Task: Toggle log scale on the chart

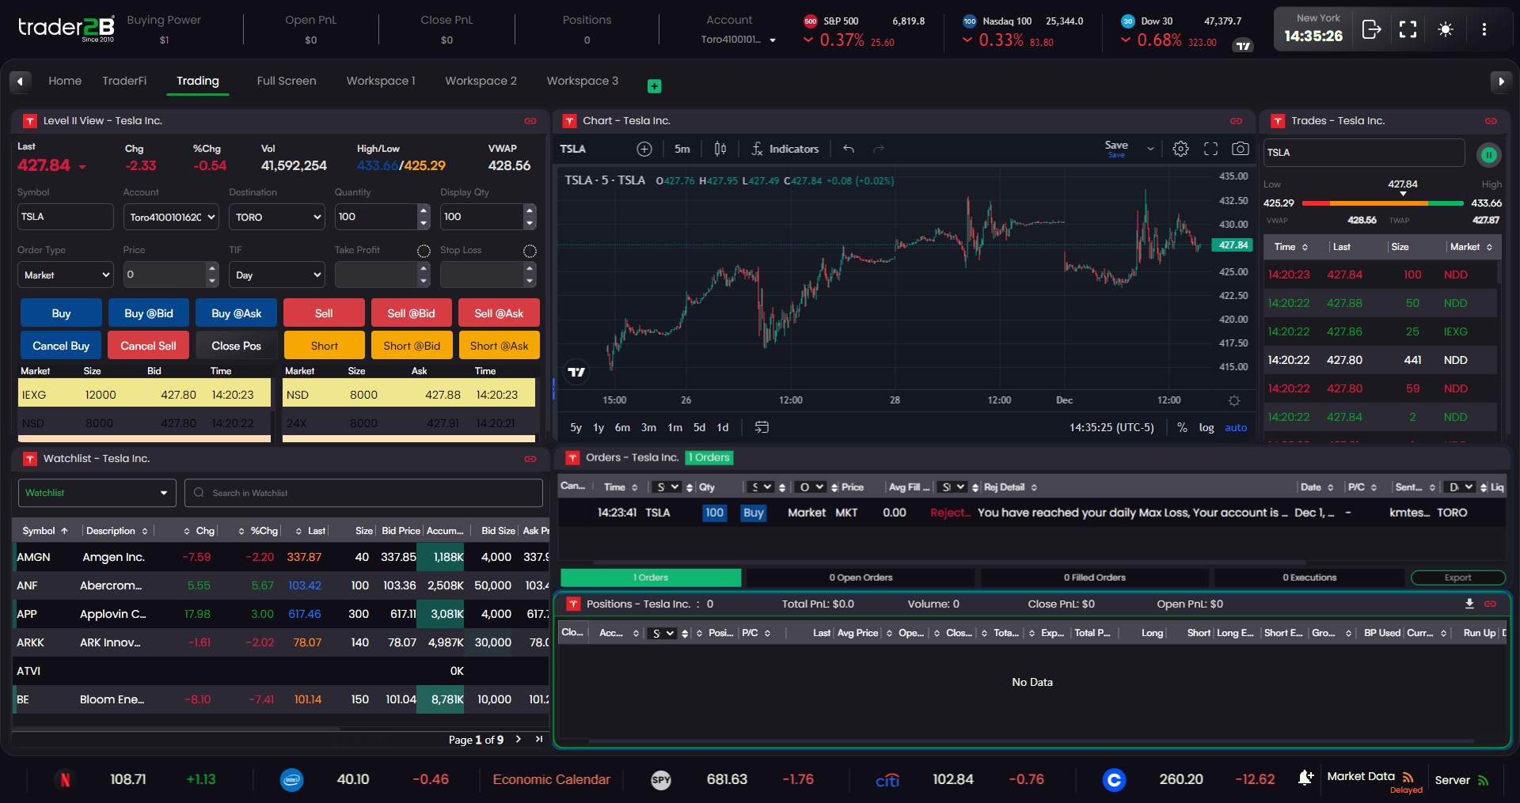Action: pyautogui.click(x=1206, y=427)
